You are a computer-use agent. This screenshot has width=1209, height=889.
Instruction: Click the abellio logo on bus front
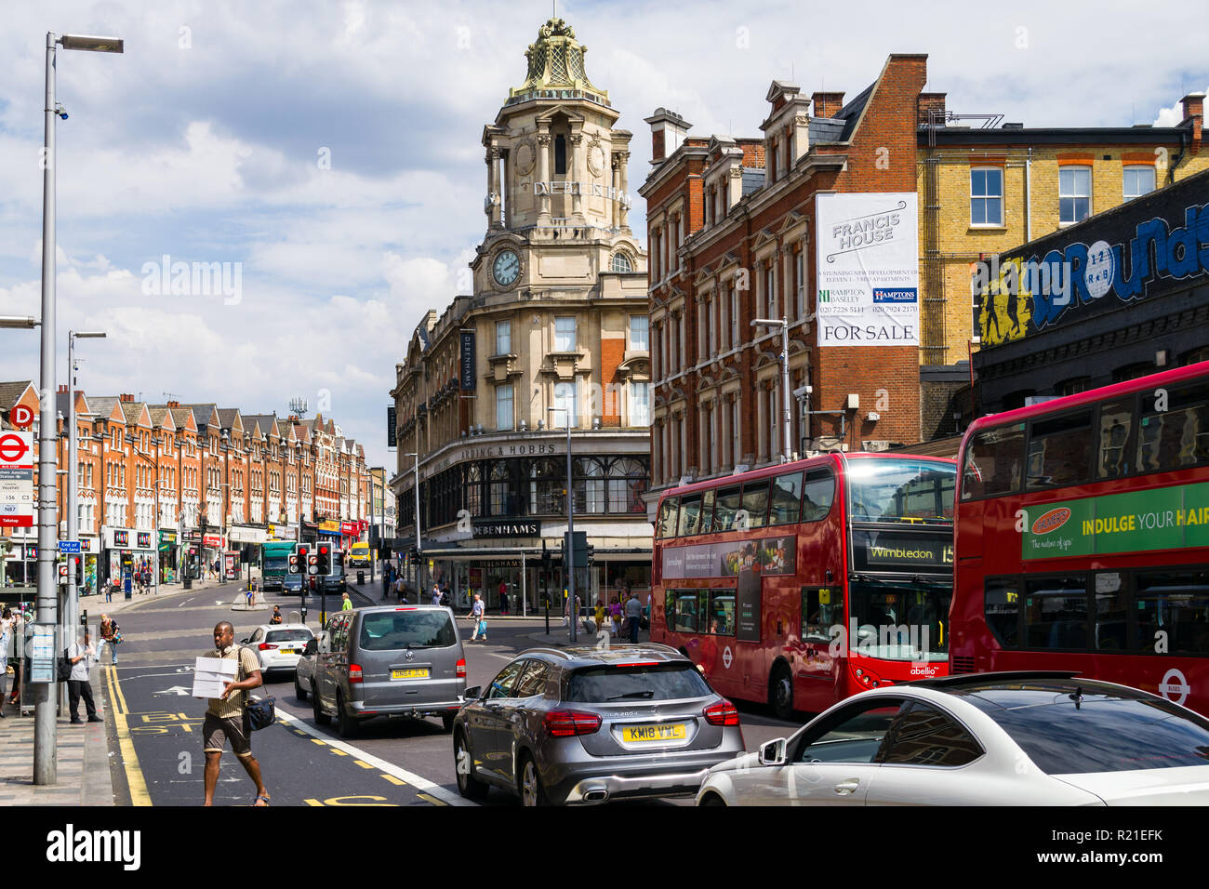[923, 670]
